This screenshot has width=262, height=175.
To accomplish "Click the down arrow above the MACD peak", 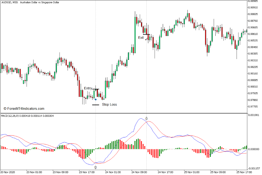I will (x=146, y=118).
